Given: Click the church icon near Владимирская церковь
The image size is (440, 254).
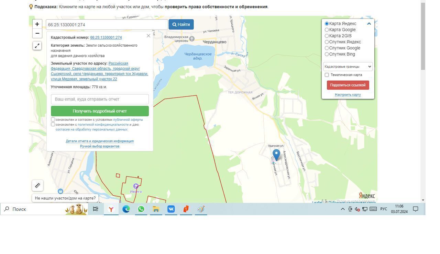Looking at the screenshot, I should [192, 39].
